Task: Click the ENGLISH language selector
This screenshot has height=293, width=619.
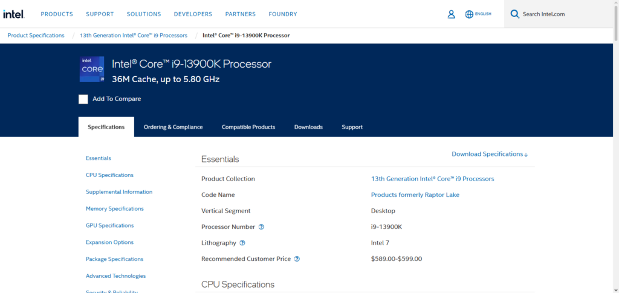Action: tap(483, 14)
